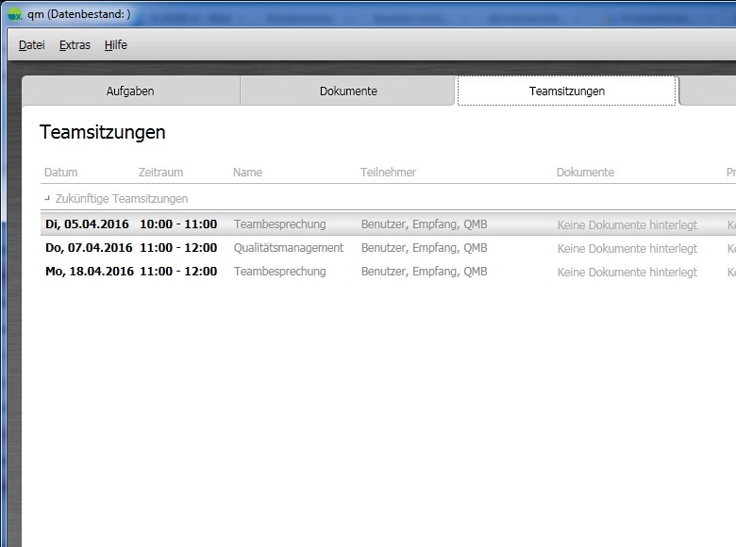Sort by the Datum column header
Viewport: 736px width, 547px height.
pos(60,173)
